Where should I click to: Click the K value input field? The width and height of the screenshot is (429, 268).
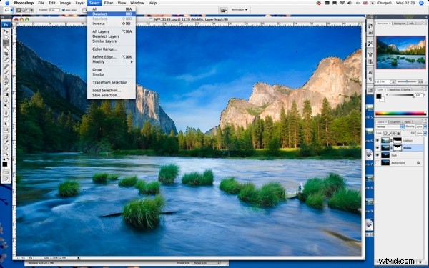tap(419, 95)
